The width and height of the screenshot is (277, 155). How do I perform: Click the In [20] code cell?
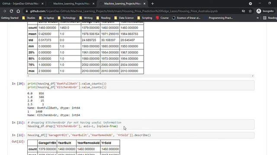point(140,85)
